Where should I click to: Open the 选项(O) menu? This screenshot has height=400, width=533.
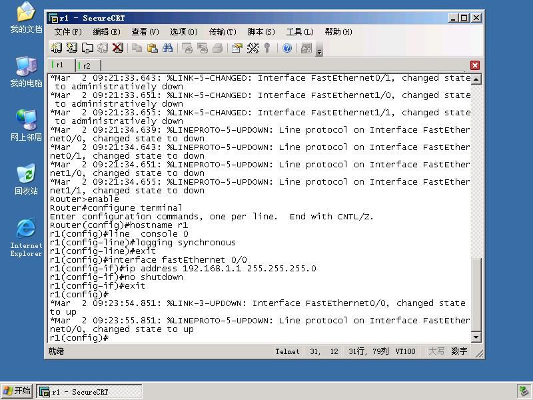(x=184, y=32)
